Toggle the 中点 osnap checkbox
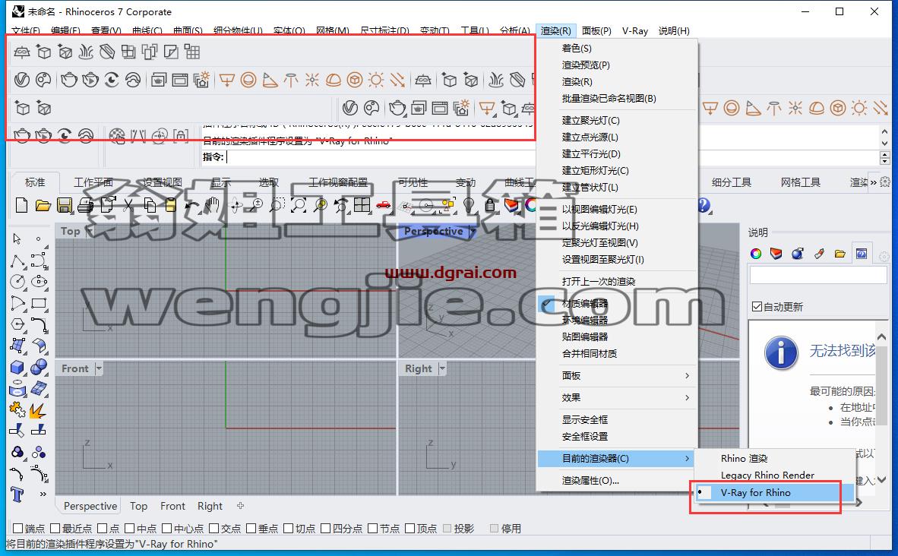The width and height of the screenshot is (898, 556). click(129, 529)
